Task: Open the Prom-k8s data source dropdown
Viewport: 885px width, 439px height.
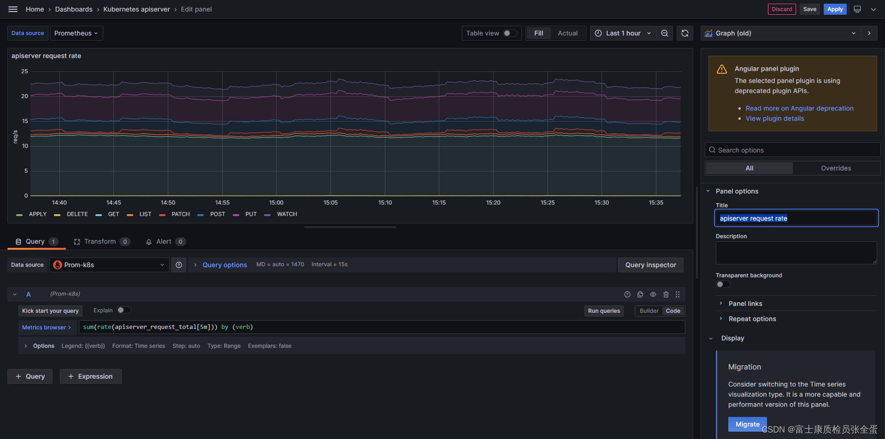Action: click(109, 265)
